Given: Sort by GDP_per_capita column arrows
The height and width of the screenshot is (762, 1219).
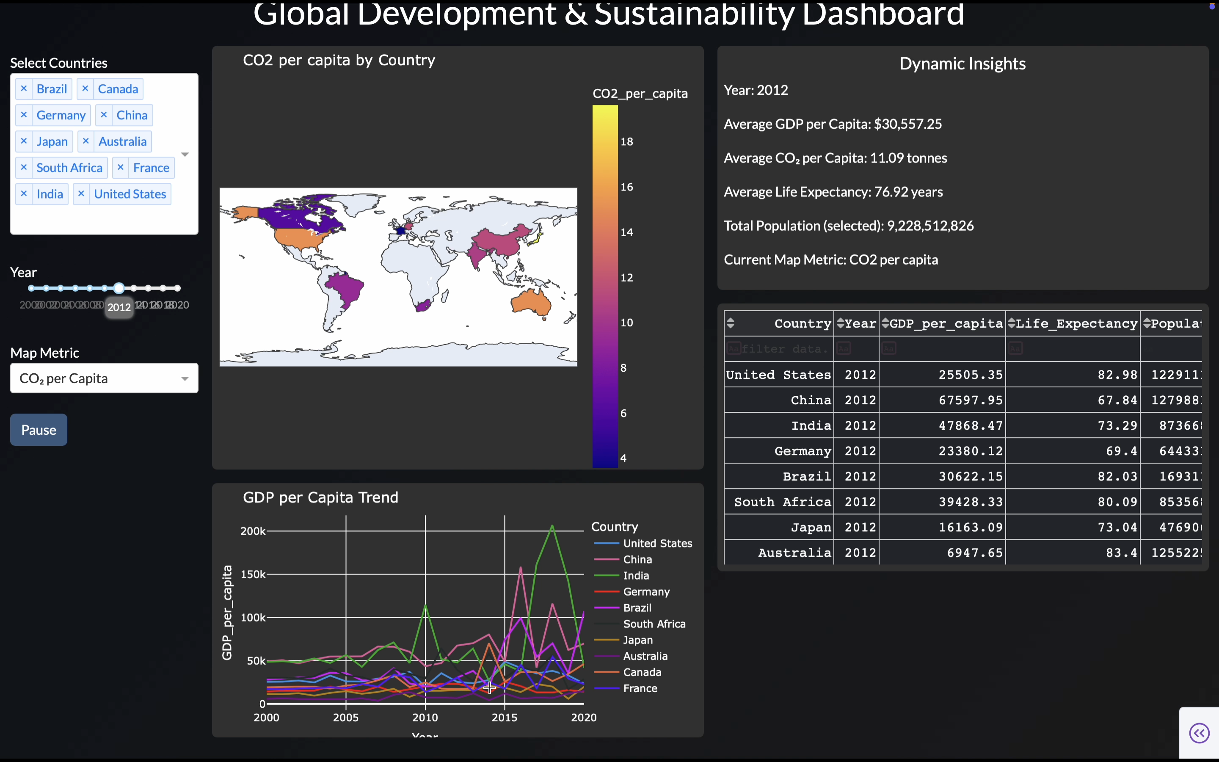Looking at the screenshot, I should [885, 323].
